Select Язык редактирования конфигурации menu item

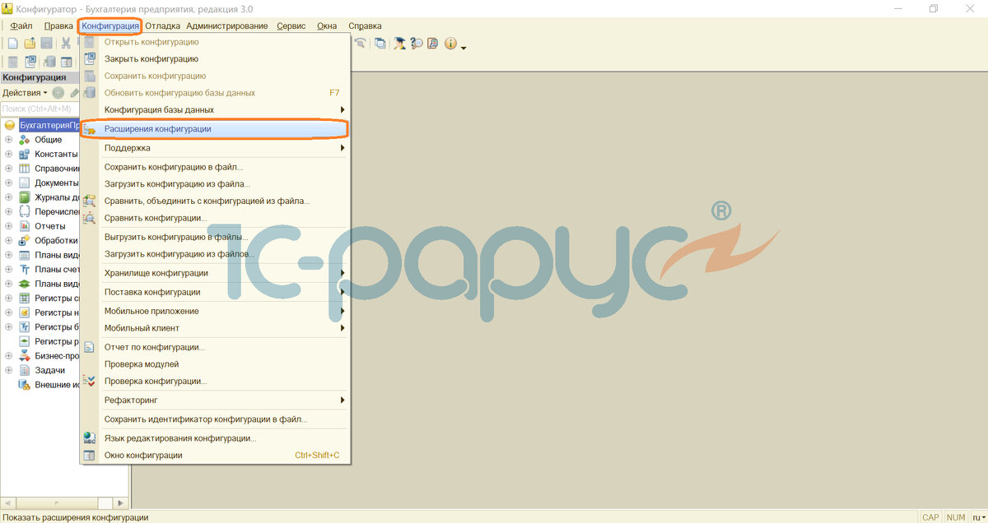(x=215, y=438)
